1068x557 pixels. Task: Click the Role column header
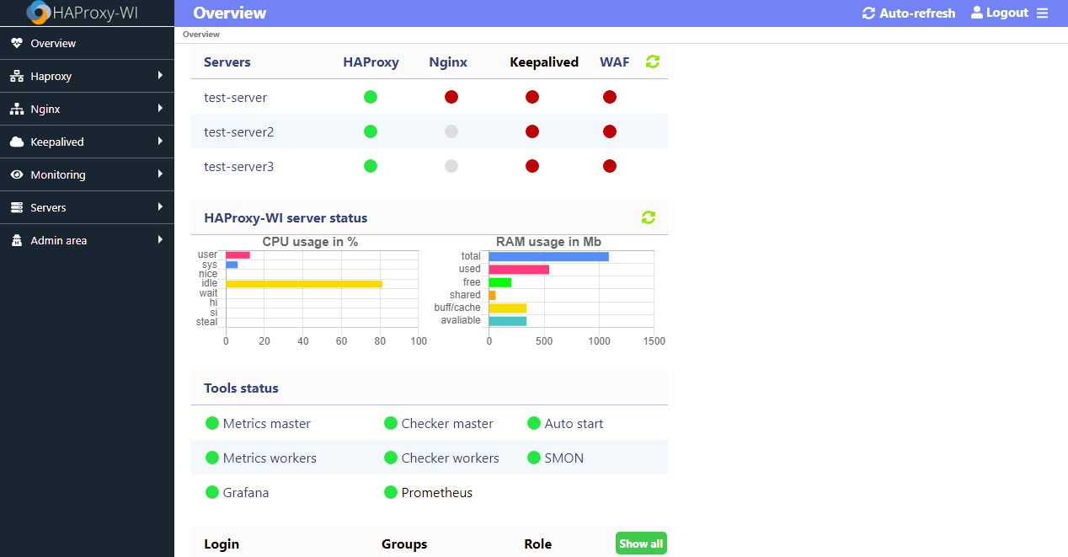pos(537,544)
